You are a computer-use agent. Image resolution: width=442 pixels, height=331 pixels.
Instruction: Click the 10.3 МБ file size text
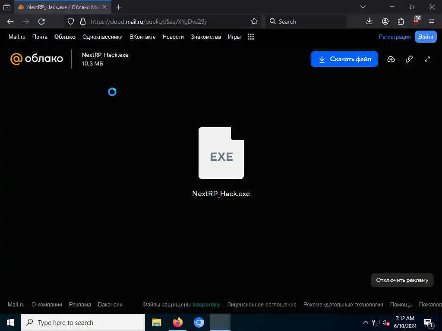click(92, 64)
